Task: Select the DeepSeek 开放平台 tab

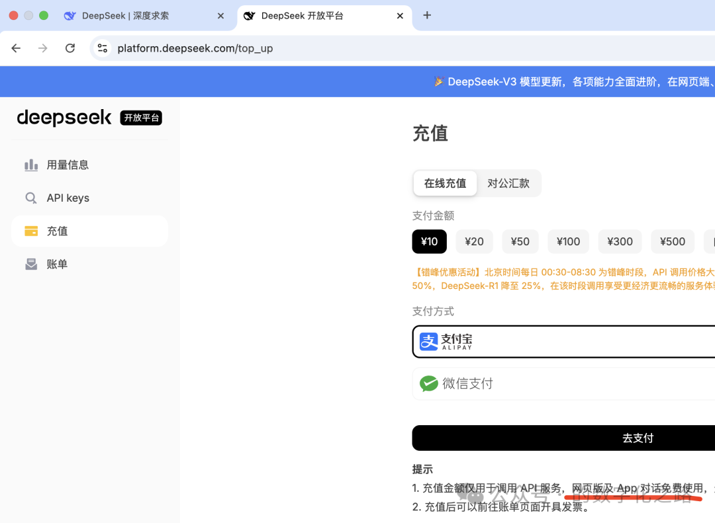Action: (x=324, y=16)
